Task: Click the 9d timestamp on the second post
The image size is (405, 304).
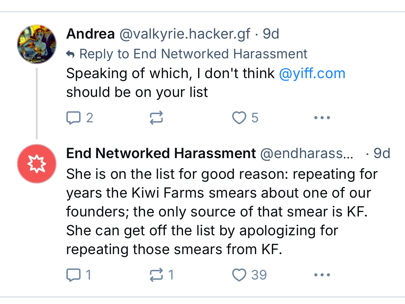Action: point(381,153)
